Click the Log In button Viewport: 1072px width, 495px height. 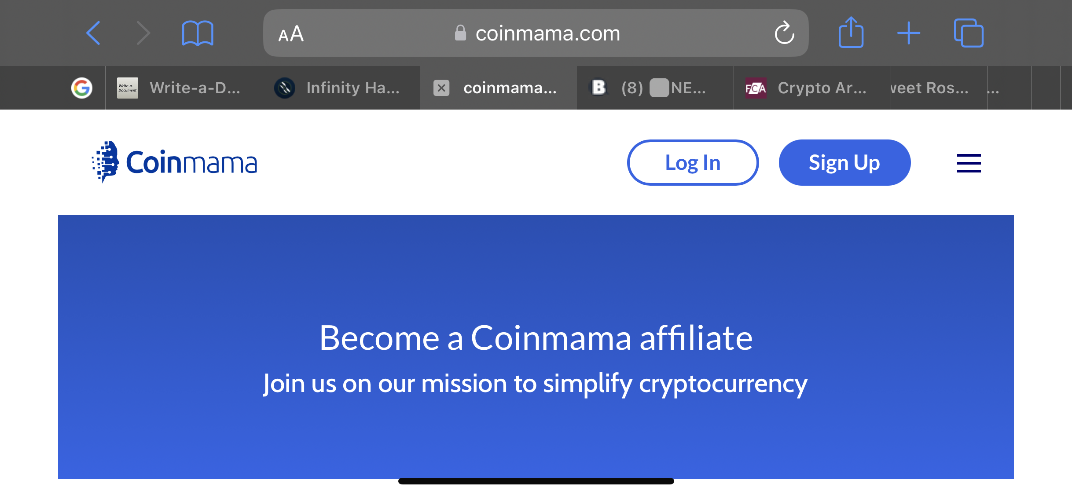pyautogui.click(x=693, y=163)
